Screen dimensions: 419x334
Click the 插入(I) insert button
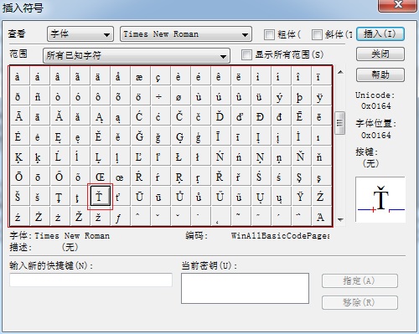click(380, 34)
